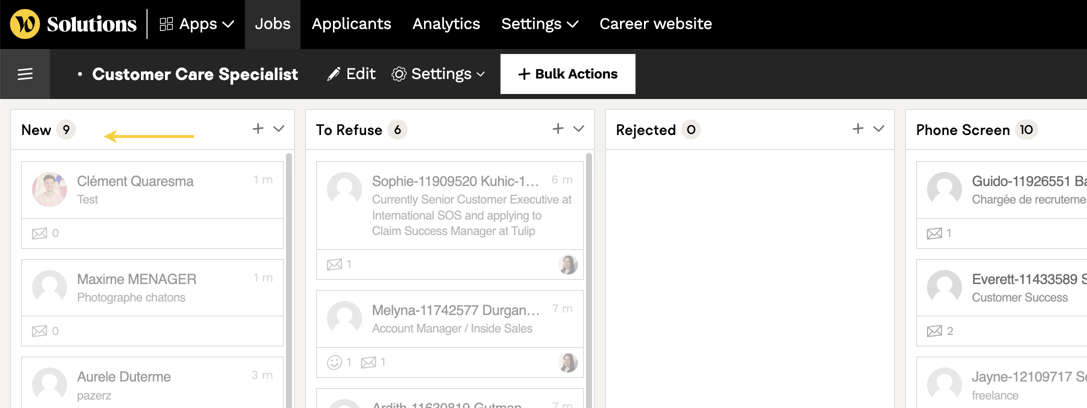
Task: Click plus icon in New column
Action: point(258,128)
